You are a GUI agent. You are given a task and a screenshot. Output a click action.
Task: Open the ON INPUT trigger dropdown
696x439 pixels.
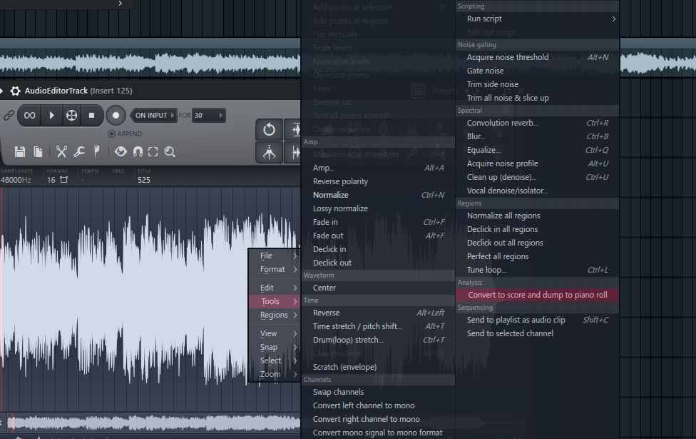coord(153,115)
